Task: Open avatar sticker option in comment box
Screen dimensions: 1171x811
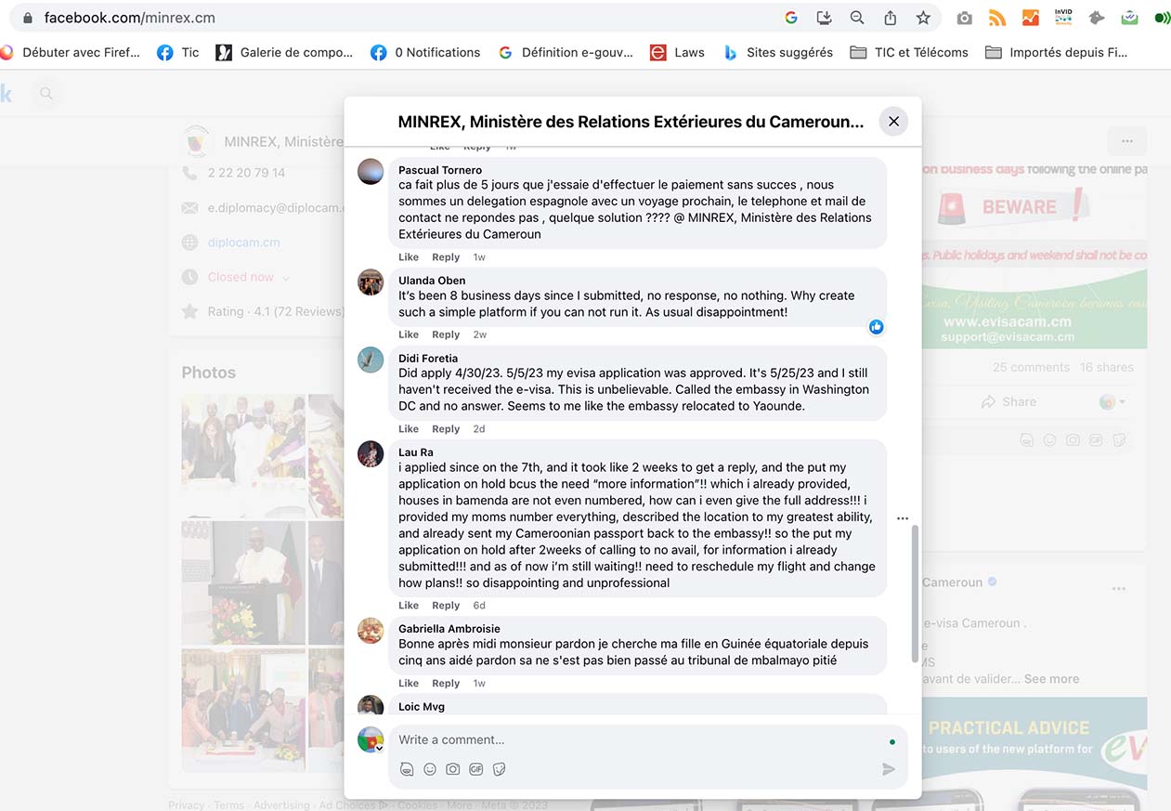Action: coord(407,769)
